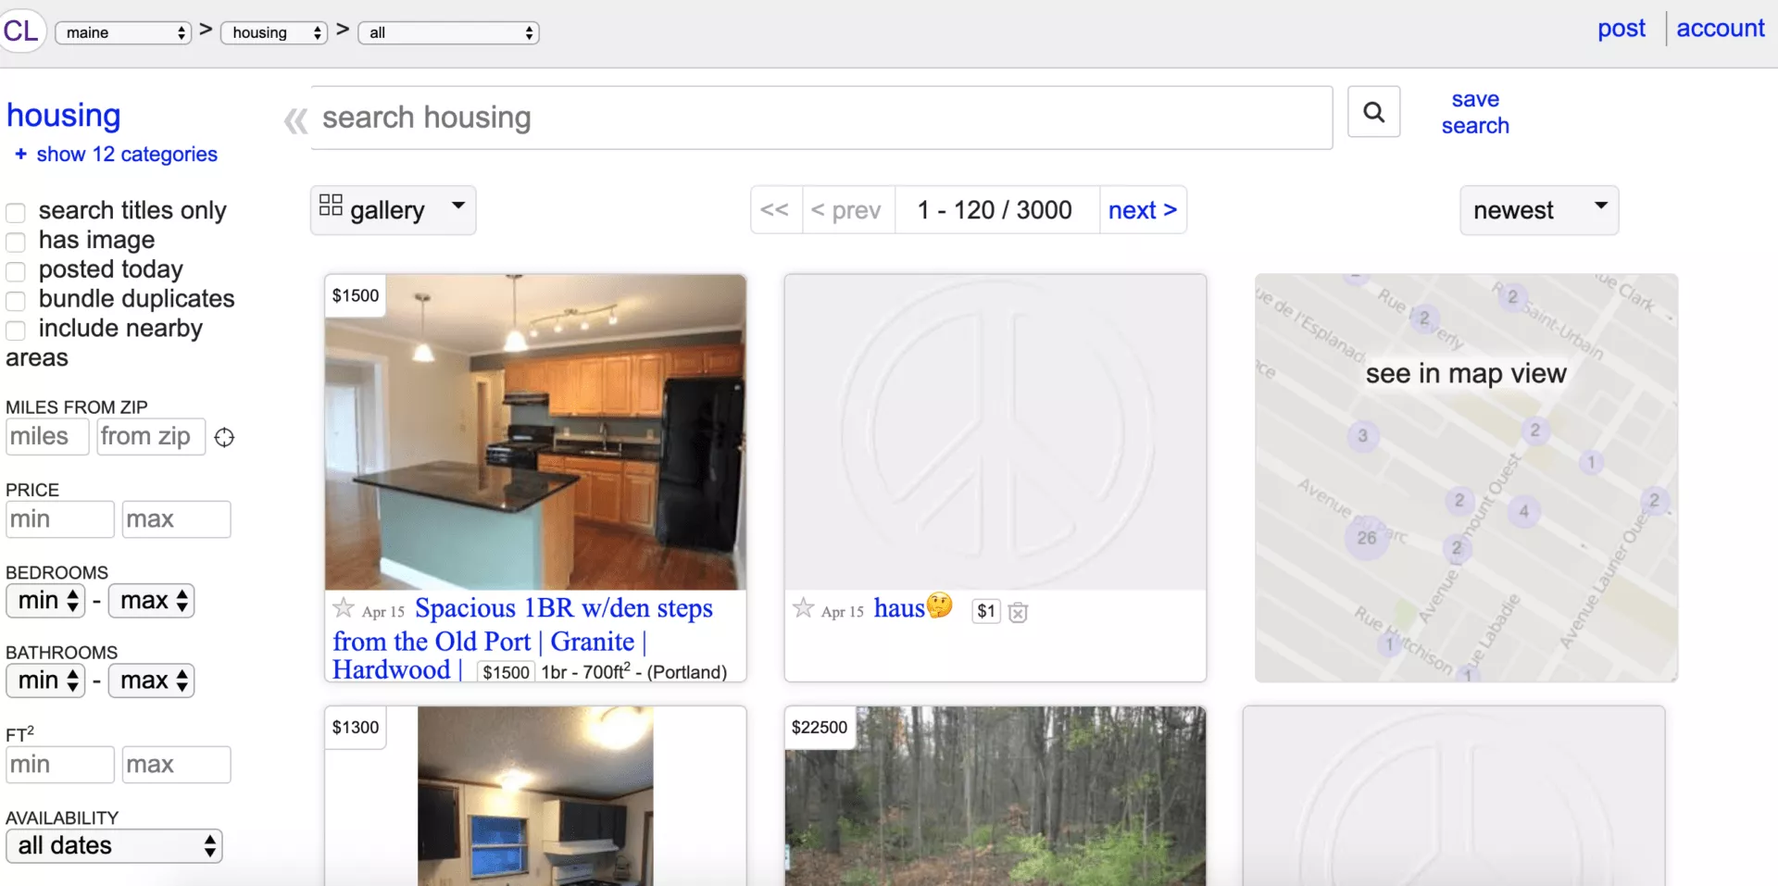Open the maine location dropdown
Screen dimensions: 1778x886
pyautogui.click(x=123, y=32)
